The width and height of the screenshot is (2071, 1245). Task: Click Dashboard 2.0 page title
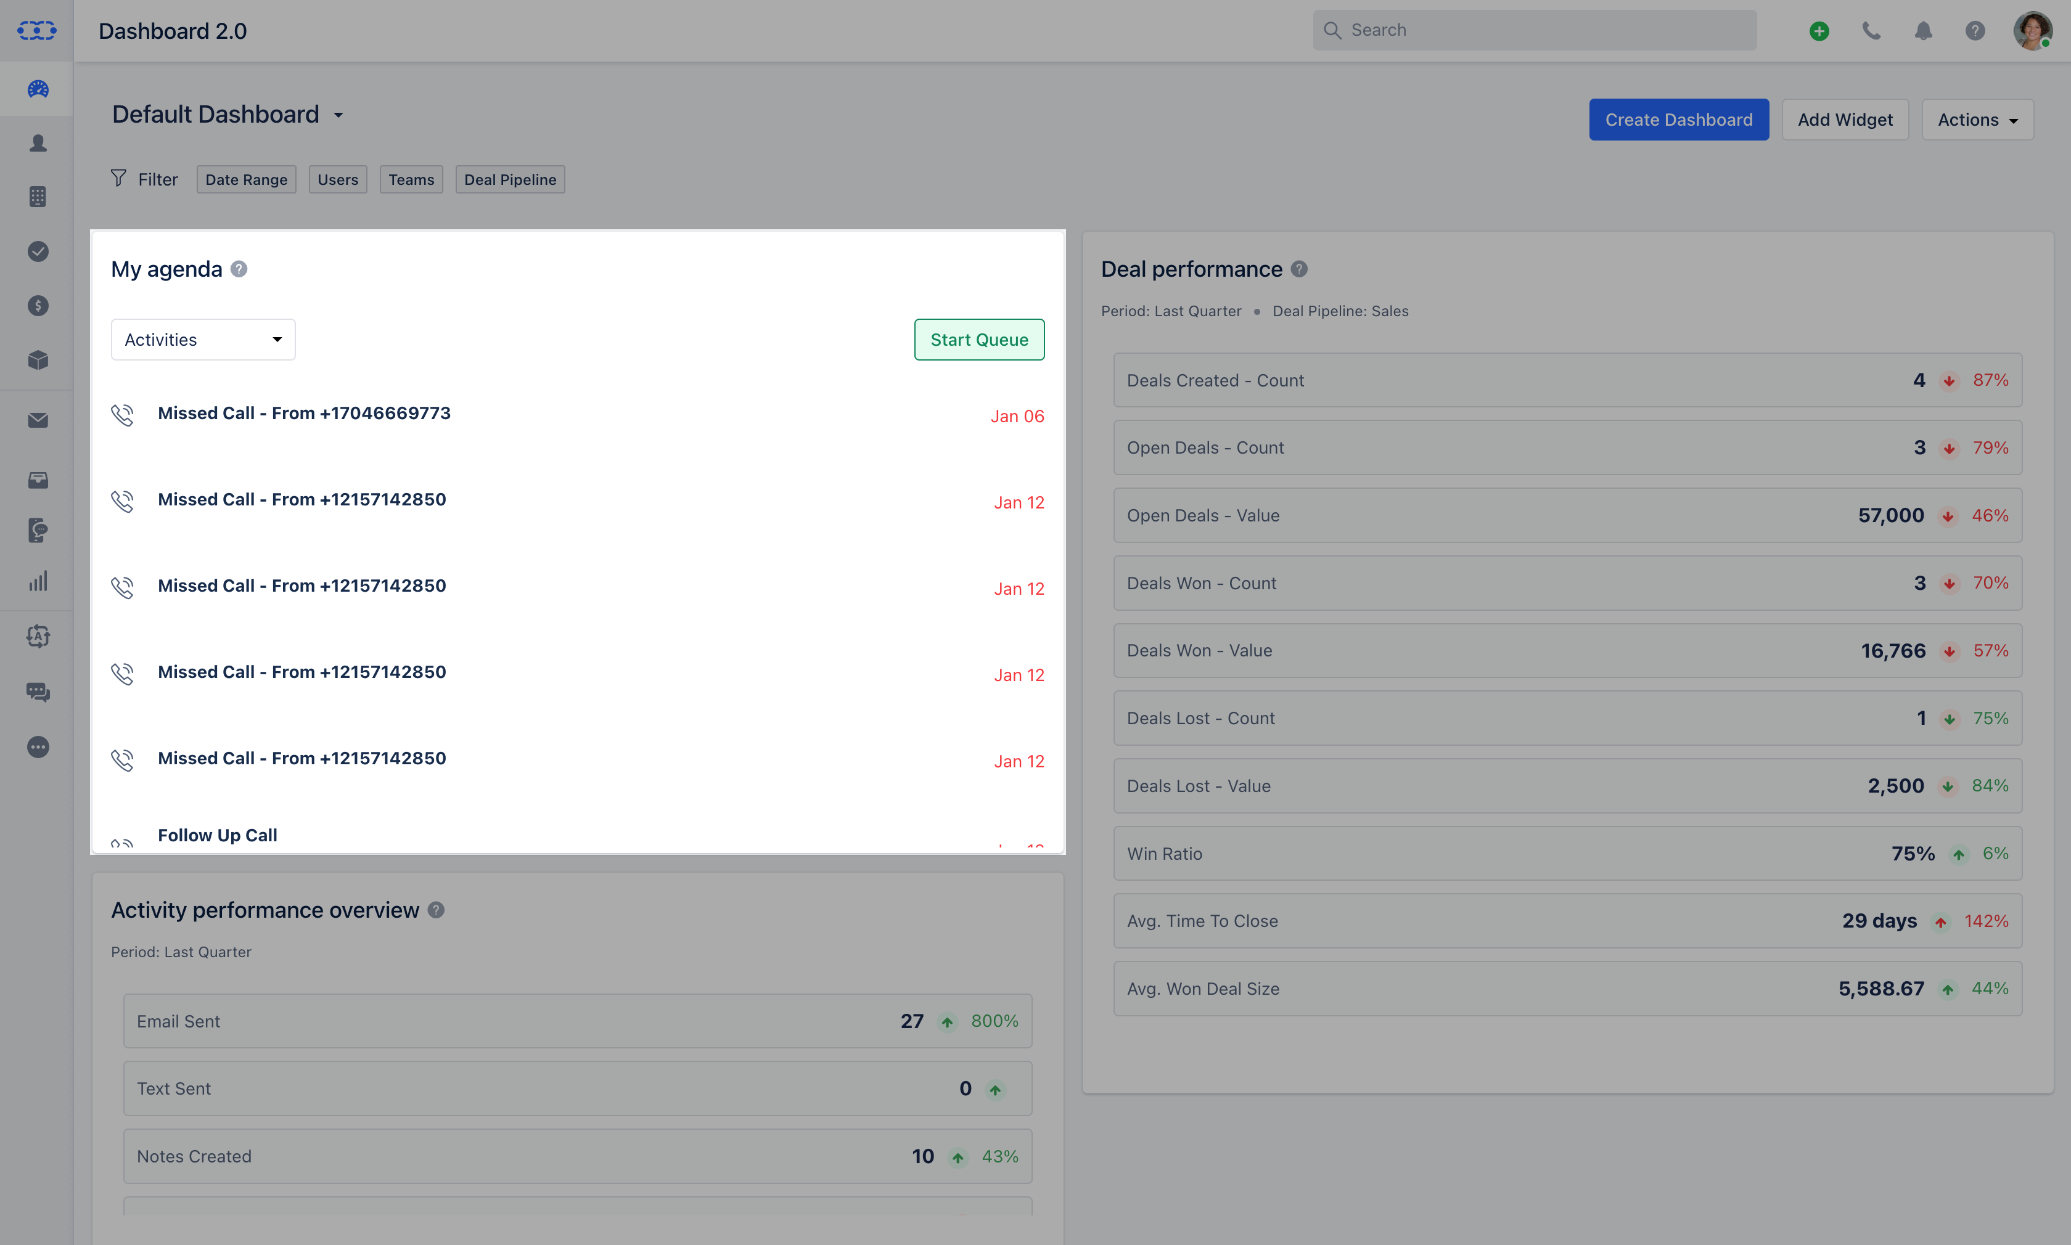coord(172,31)
